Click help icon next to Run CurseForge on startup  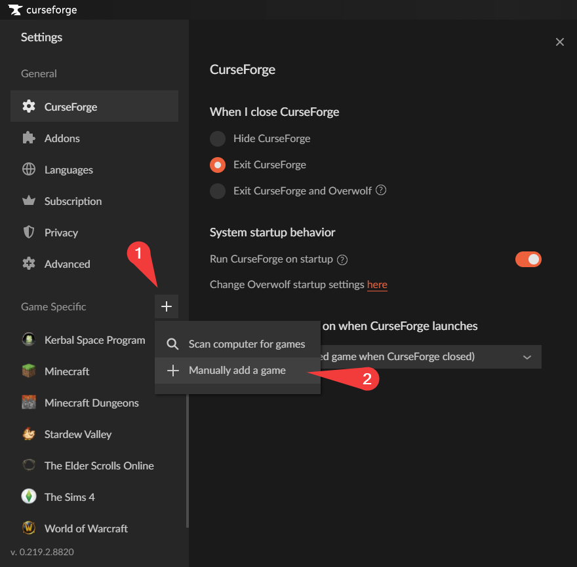[342, 260]
